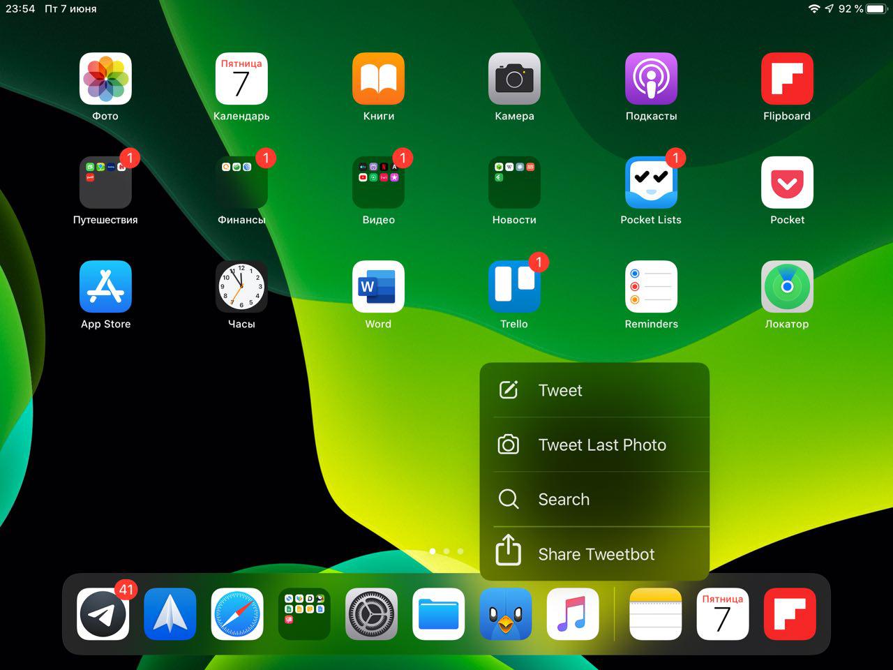
Task: Choose Search in the Tweetbot quick menu
Action: [594, 499]
